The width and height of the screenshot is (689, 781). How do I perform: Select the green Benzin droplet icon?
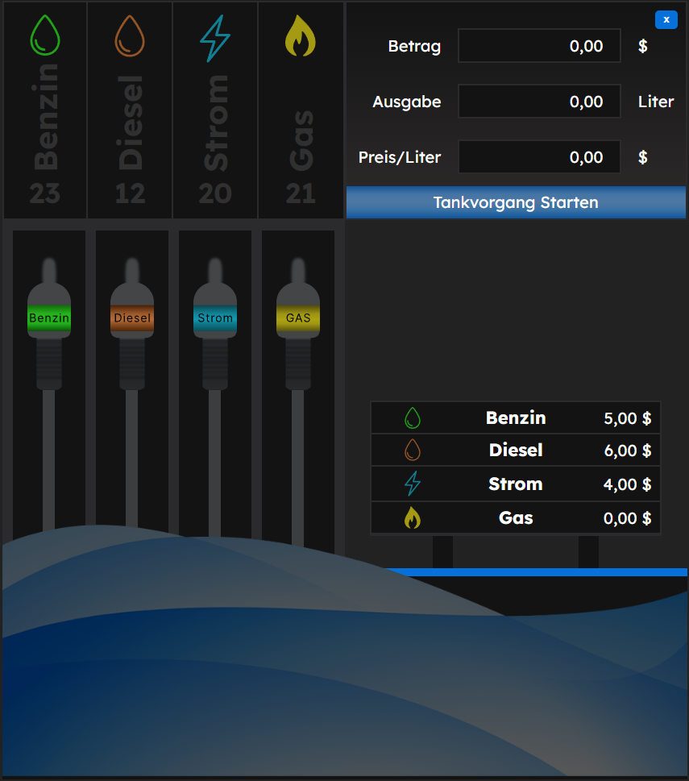(44, 35)
